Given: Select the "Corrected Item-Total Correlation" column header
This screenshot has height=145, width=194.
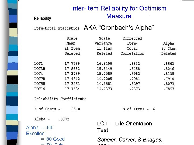Looking at the screenshot, I should click(132, 46).
